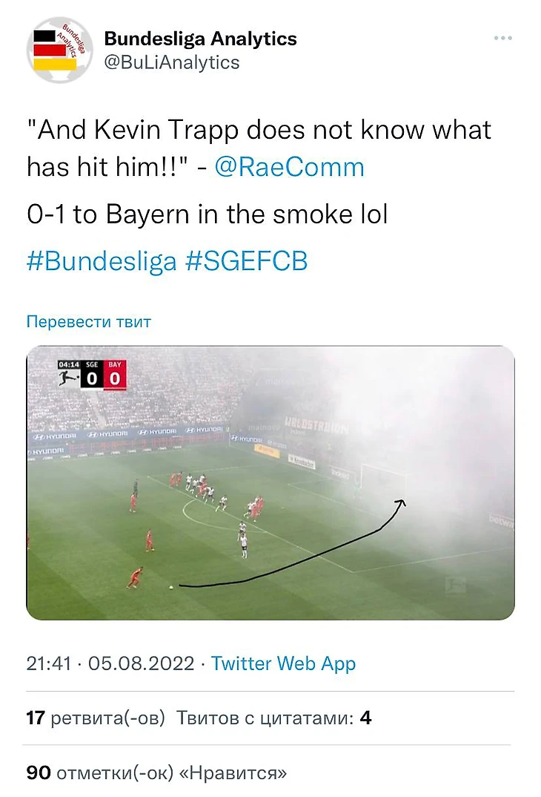The image size is (541, 797).
Task: Open the attached football match image
Action: click(x=270, y=483)
